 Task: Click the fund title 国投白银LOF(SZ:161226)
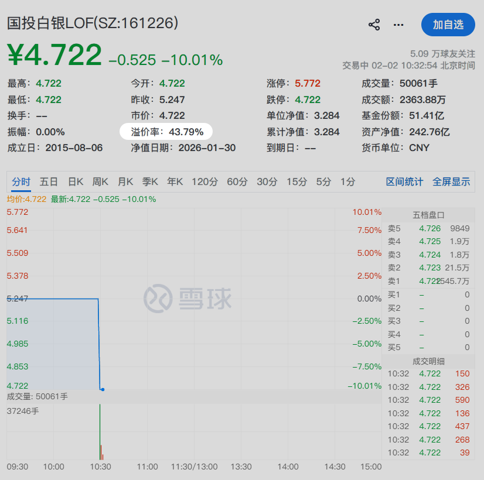click(x=93, y=23)
